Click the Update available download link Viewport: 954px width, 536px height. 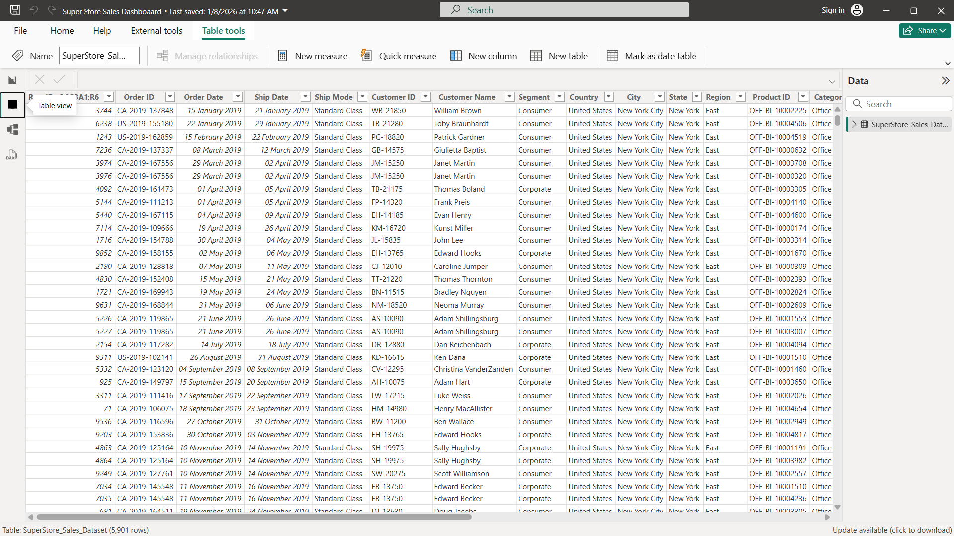point(892,530)
